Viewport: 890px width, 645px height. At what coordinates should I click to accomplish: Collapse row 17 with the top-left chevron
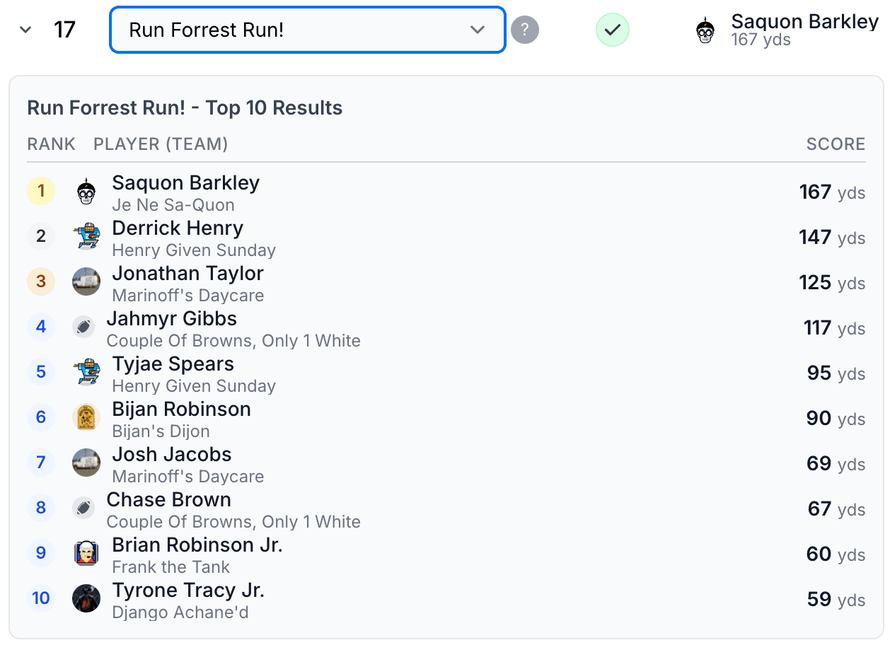pos(25,30)
